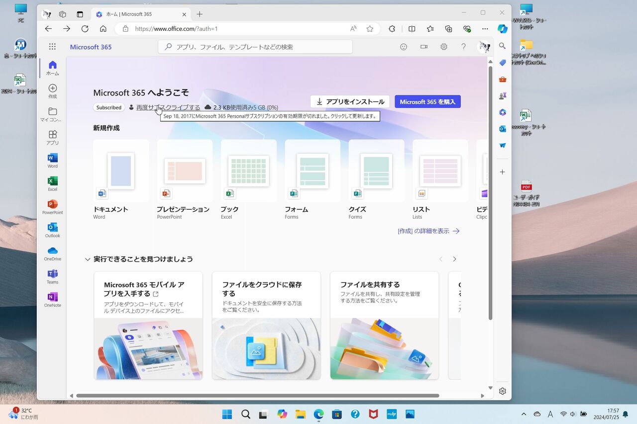Open Copilot in the Edge toolbar
637x424 pixels.
tap(503, 29)
